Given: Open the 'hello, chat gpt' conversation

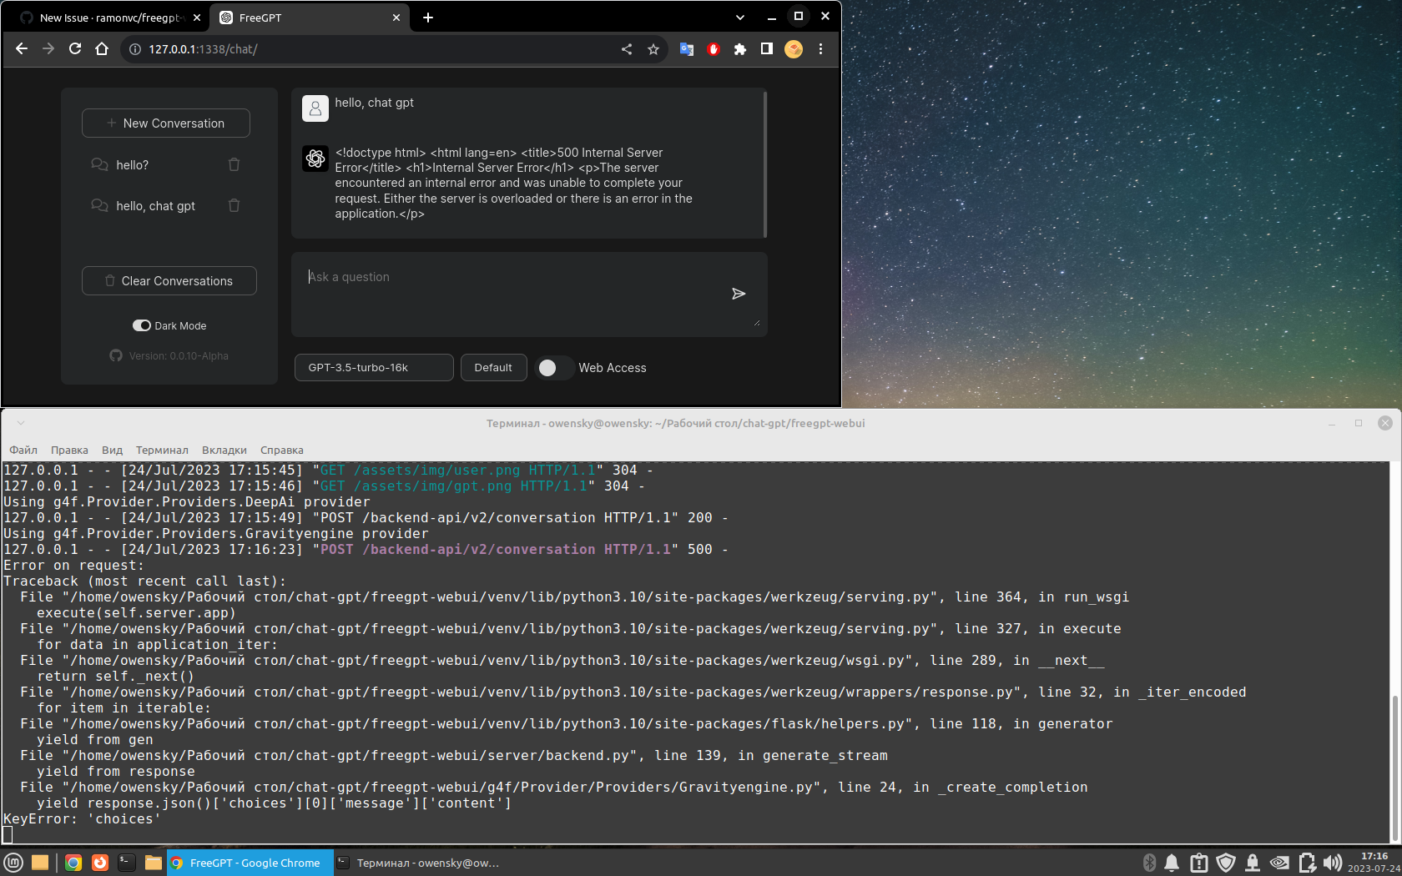Looking at the screenshot, I should (x=155, y=206).
